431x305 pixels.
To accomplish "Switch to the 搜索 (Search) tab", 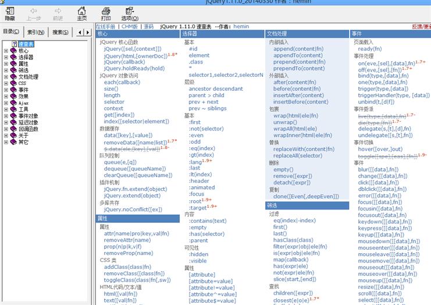I will [59, 32].
